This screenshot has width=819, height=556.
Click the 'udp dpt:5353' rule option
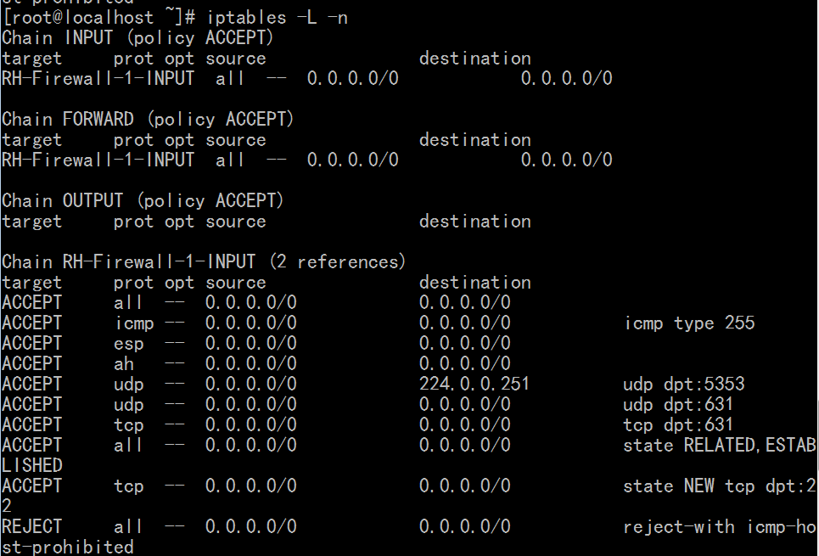(684, 385)
